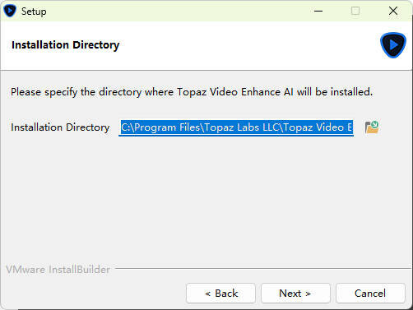Place cursor at 'C:\' start of path
413x310 pixels.
(122, 127)
